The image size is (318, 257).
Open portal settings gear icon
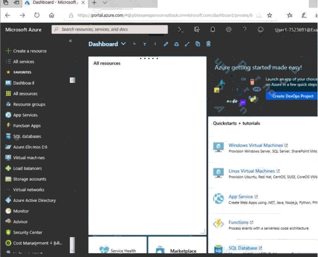pos(229,30)
